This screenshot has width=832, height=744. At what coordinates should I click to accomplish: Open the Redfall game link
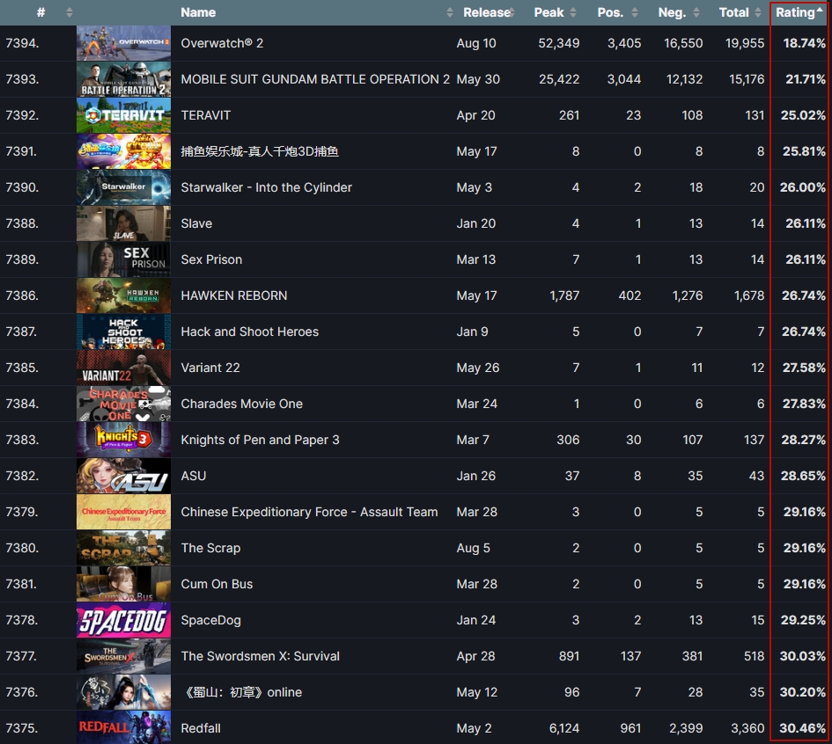[201, 727]
